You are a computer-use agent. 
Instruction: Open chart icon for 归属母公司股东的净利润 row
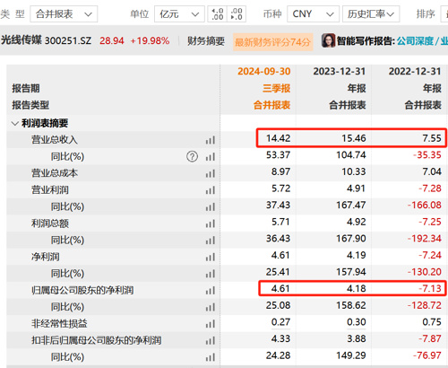pos(211,290)
